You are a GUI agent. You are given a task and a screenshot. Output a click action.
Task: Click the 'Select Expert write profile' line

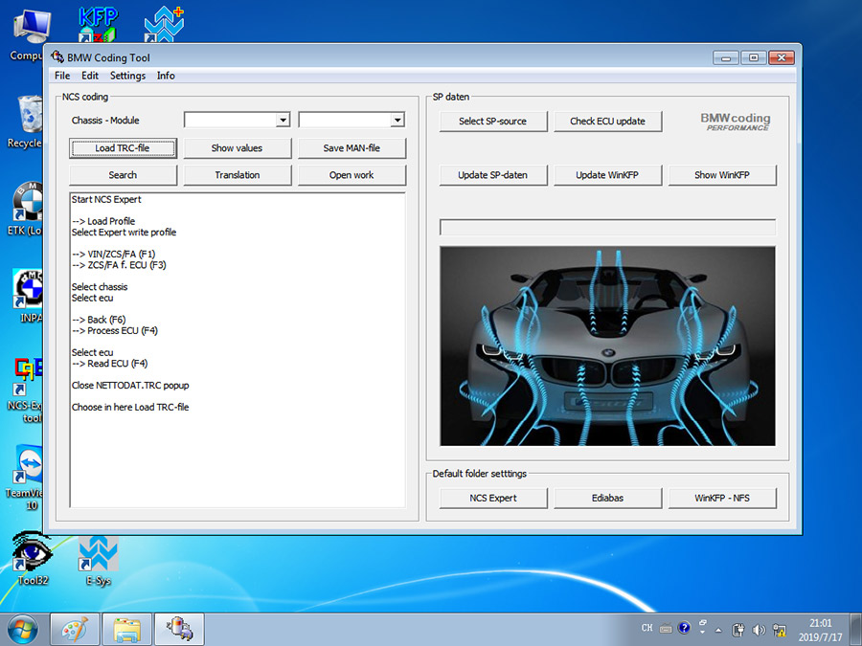coord(124,233)
